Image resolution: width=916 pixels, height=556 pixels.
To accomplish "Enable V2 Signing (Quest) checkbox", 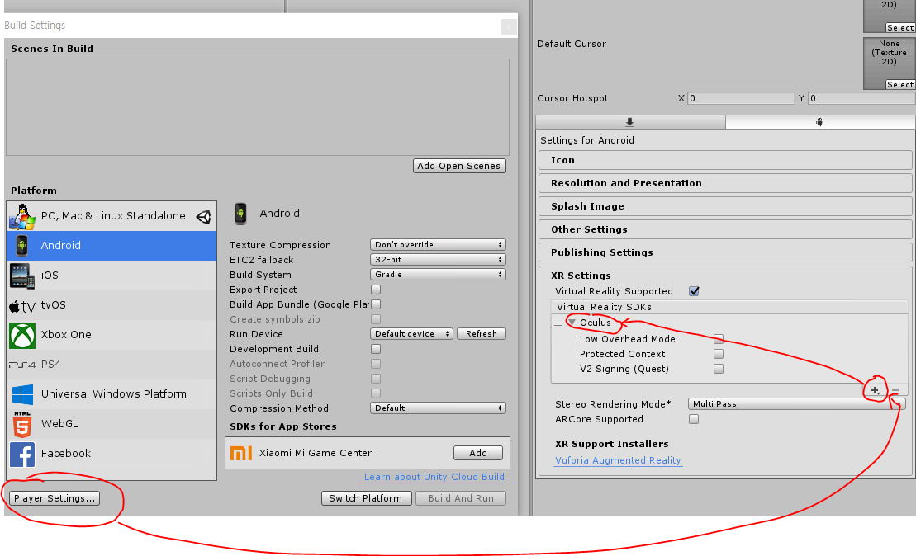I will coord(719,369).
